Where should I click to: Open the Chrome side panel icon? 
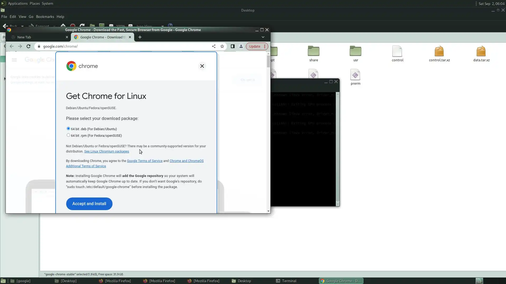click(x=232, y=46)
